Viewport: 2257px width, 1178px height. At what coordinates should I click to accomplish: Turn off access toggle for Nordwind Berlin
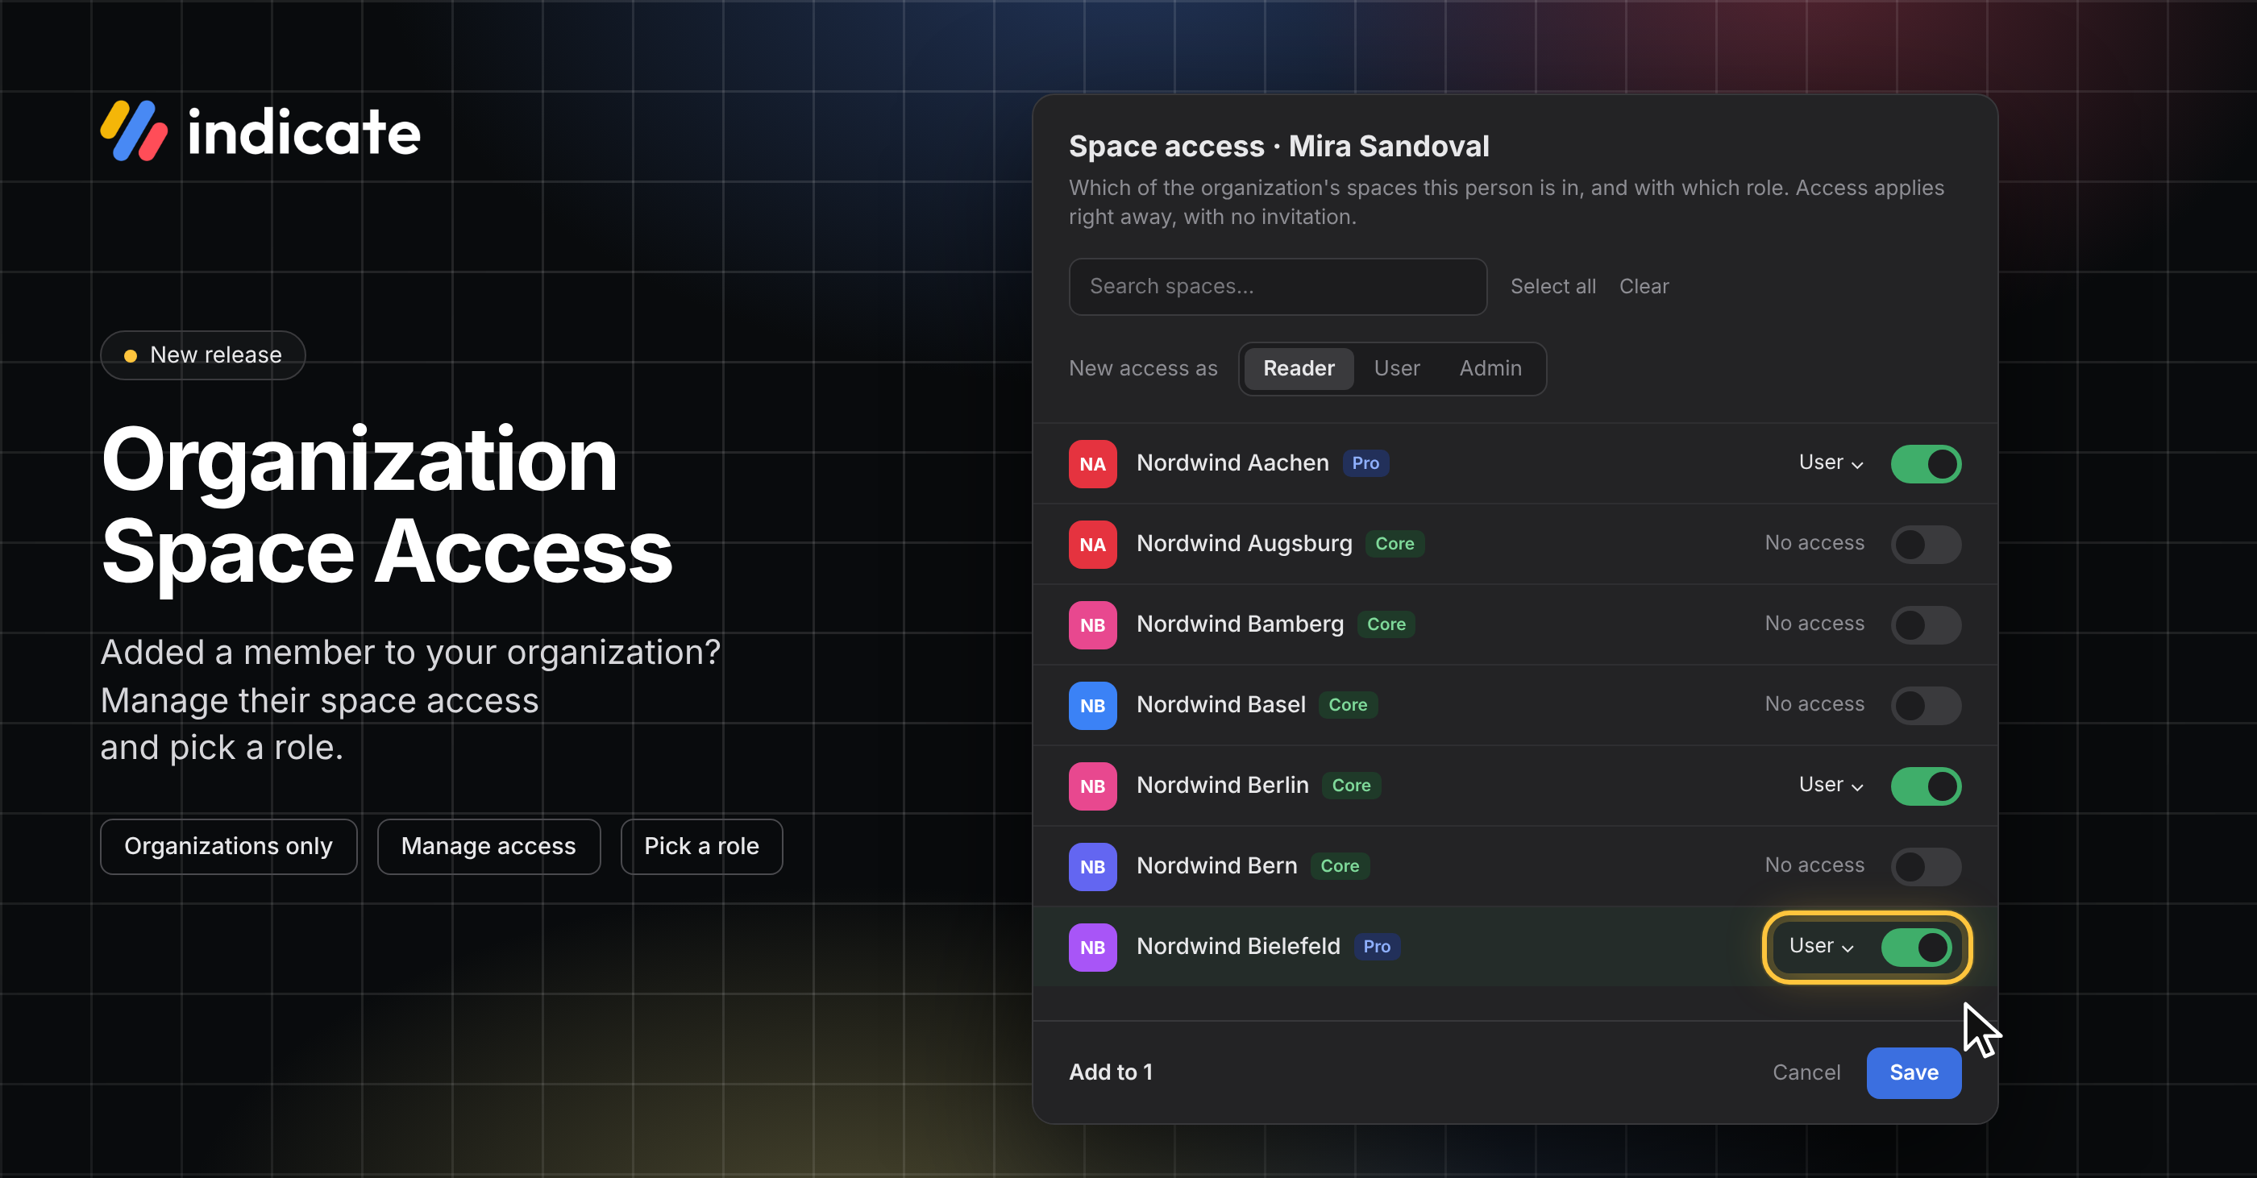[1926, 786]
